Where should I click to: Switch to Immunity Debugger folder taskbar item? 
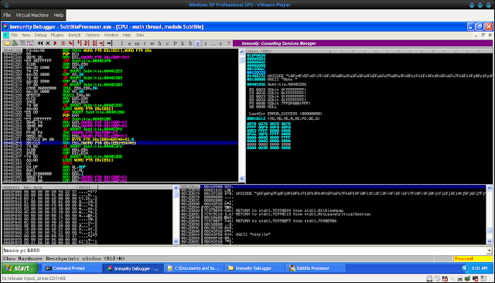click(x=254, y=268)
